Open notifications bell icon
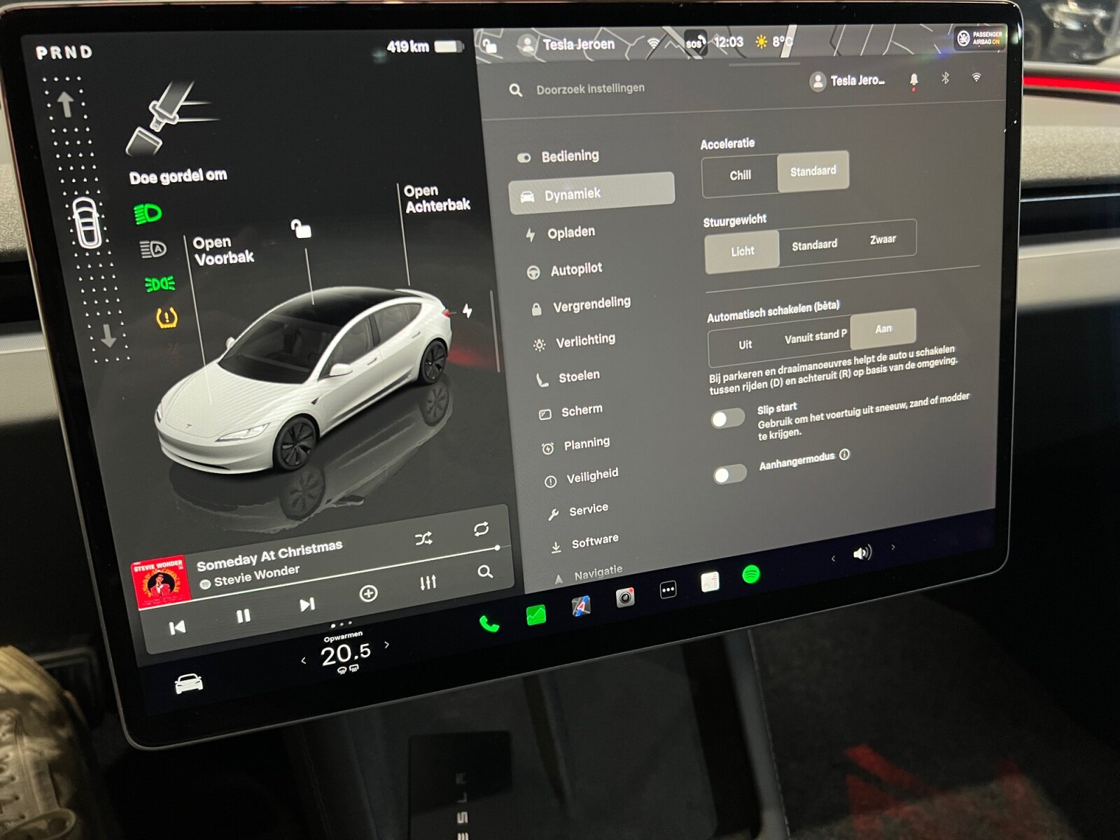Viewport: 1120px width, 840px height. click(913, 80)
